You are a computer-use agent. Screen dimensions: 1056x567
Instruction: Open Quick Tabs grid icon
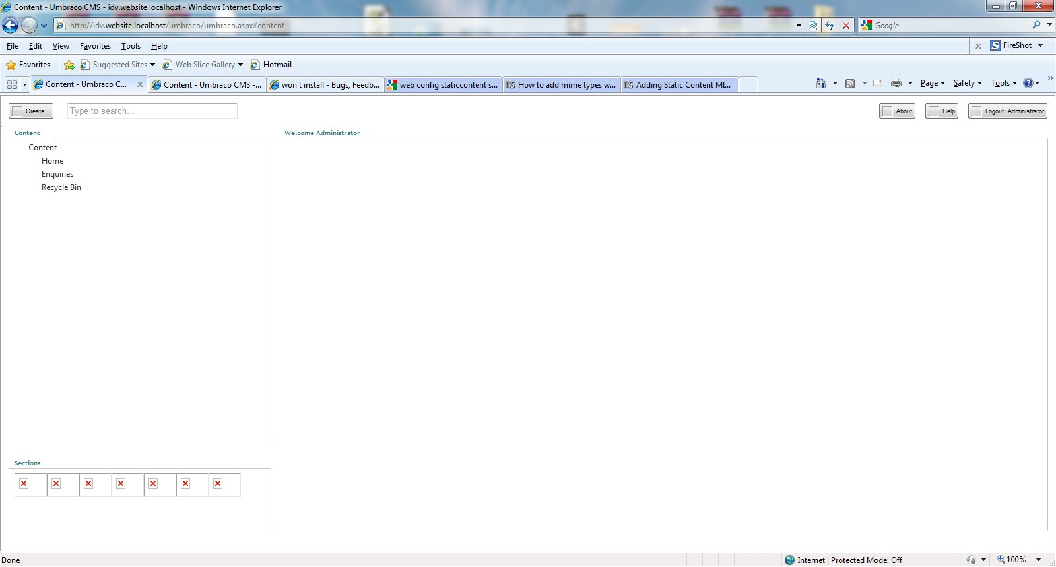pyautogui.click(x=12, y=84)
